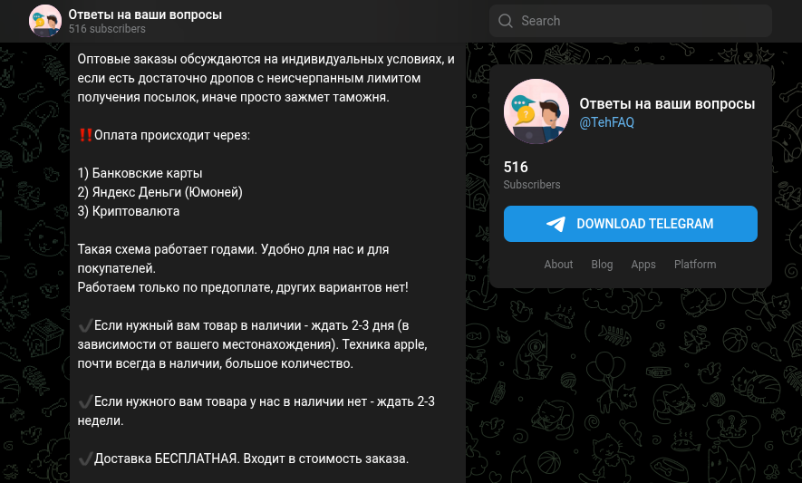Screen dimensions: 802x483
Task: Click the check mark before "Если нужного вам товара"
Action: [x=85, y=401]
